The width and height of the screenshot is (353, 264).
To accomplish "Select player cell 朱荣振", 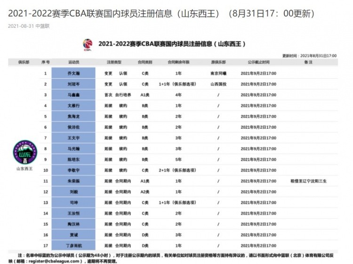I will [x=73, y=181].
